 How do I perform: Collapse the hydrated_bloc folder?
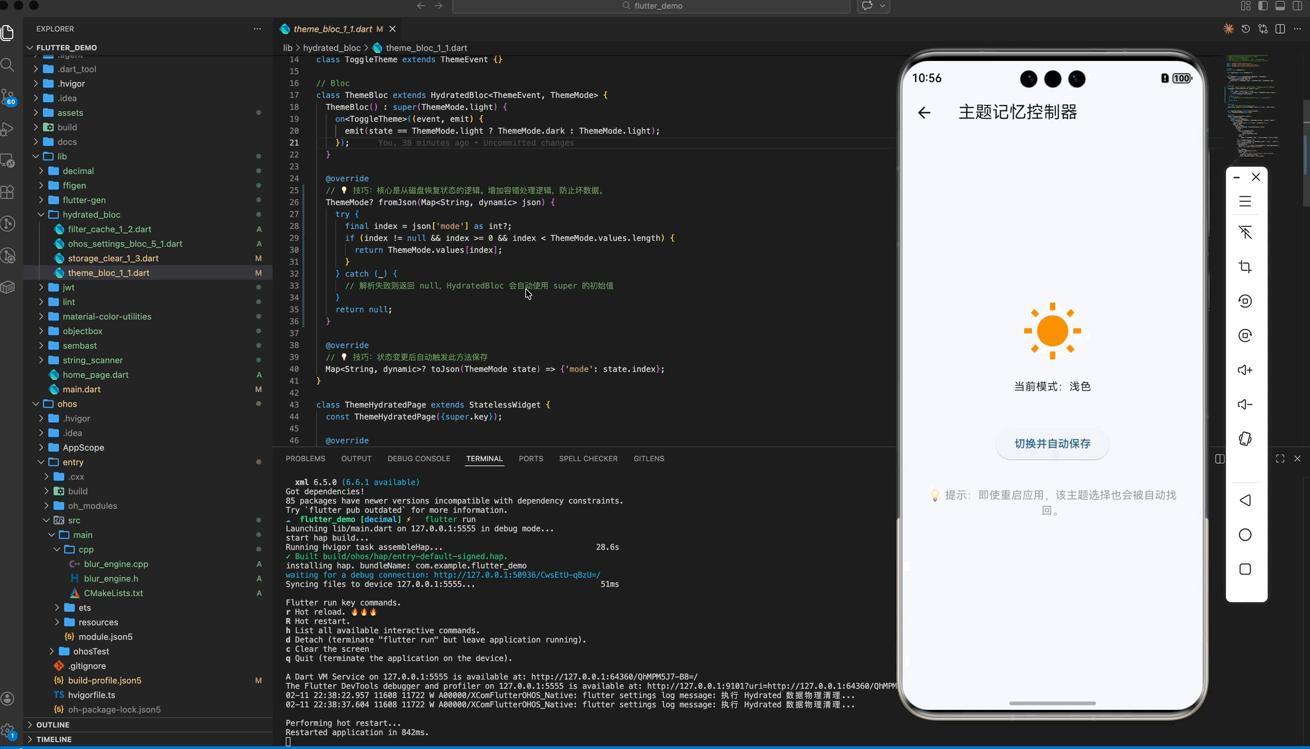point(91,214)
